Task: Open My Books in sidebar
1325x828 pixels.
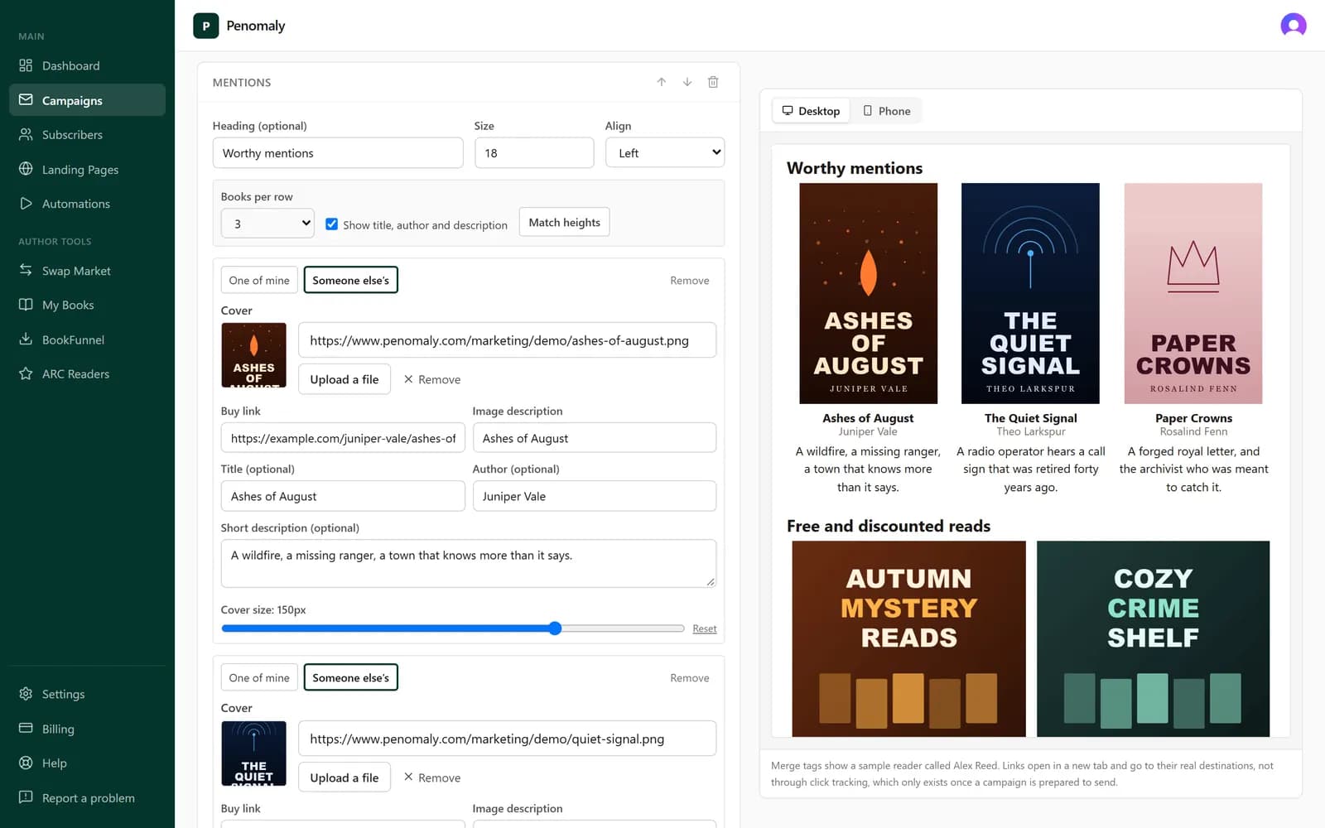Action: (87, 305)
